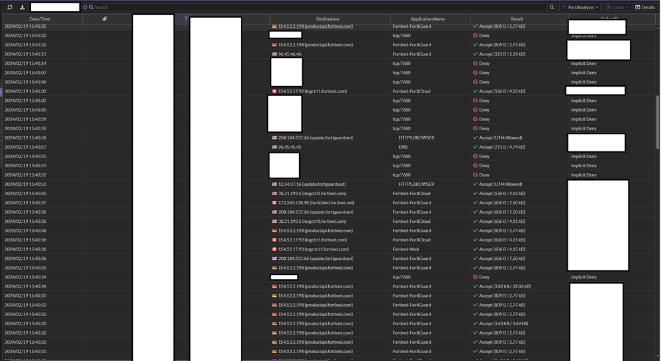Select the log row timestamped 2024/02/19 15:41:06
661x361 pixels.
329,82
